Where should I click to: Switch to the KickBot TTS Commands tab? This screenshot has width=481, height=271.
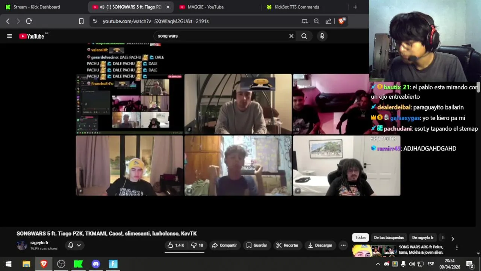[x=297, y=7]
